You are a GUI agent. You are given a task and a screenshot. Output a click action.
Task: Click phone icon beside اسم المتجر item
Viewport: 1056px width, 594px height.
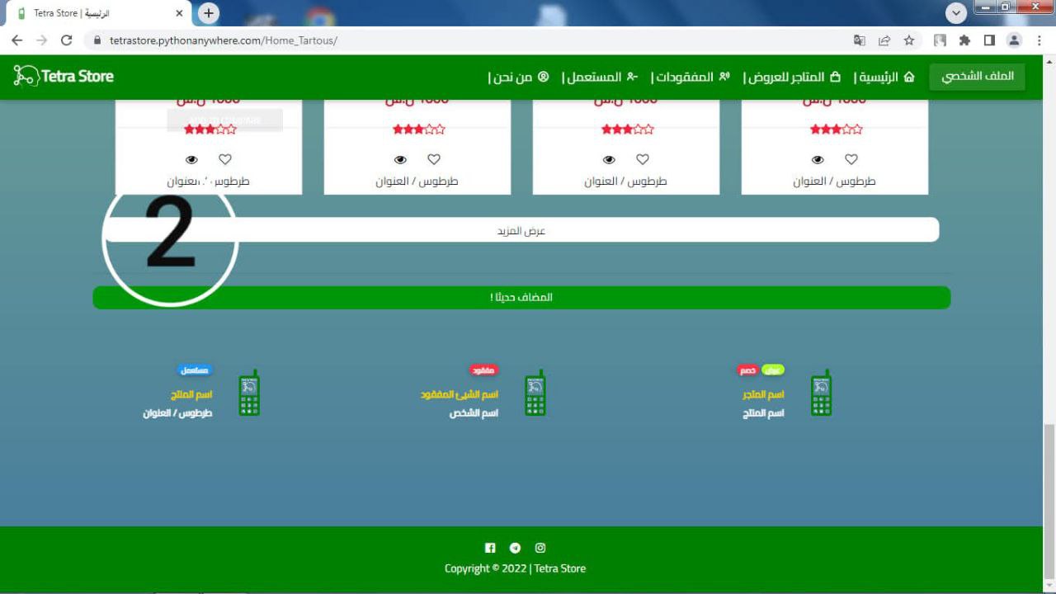pos(820,393)
